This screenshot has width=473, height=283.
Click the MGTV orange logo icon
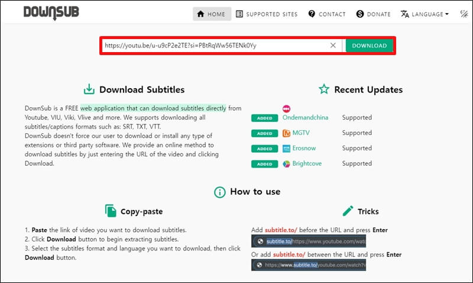(286, 133)
